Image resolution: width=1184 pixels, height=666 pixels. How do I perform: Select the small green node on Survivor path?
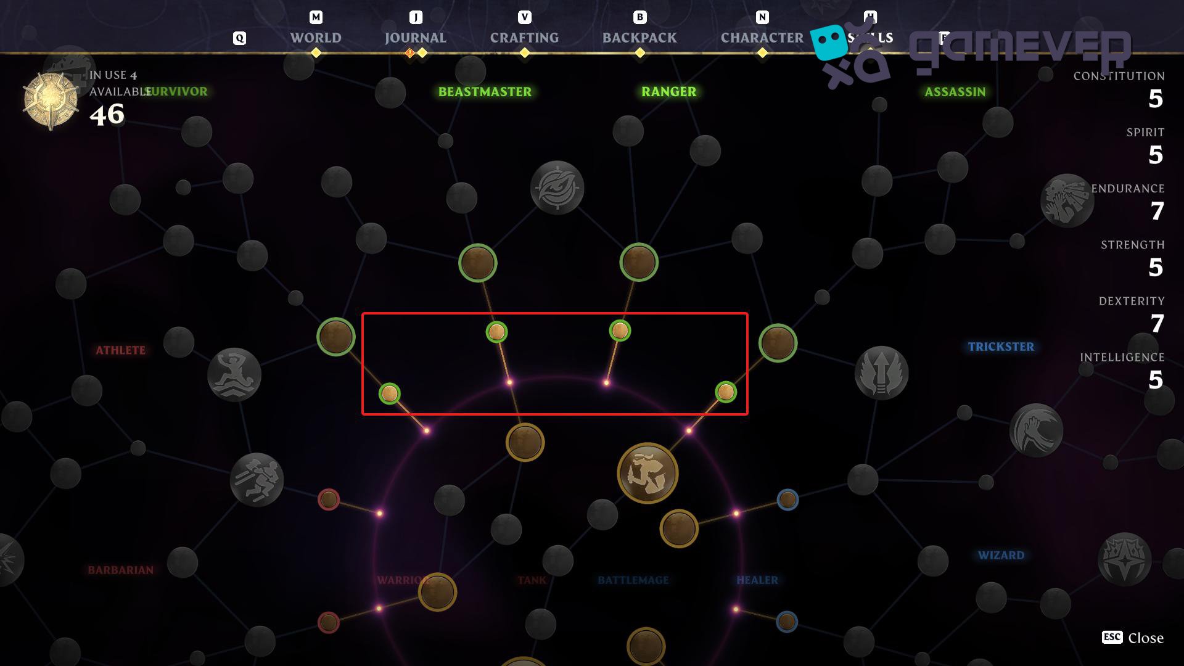click(389, 393)
